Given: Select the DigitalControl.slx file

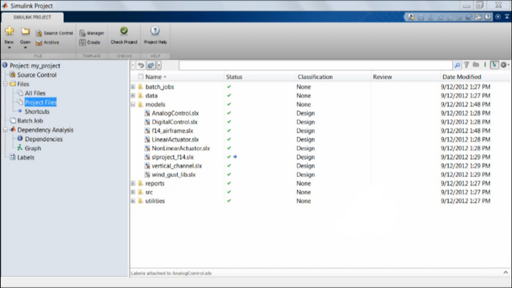Looking at the screenshot, I should [174, 122].
